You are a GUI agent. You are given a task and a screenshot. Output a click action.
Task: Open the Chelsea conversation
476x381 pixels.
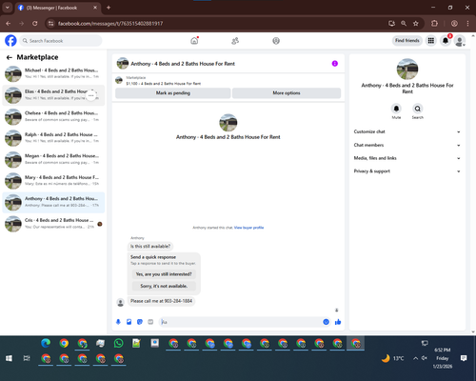53,116
